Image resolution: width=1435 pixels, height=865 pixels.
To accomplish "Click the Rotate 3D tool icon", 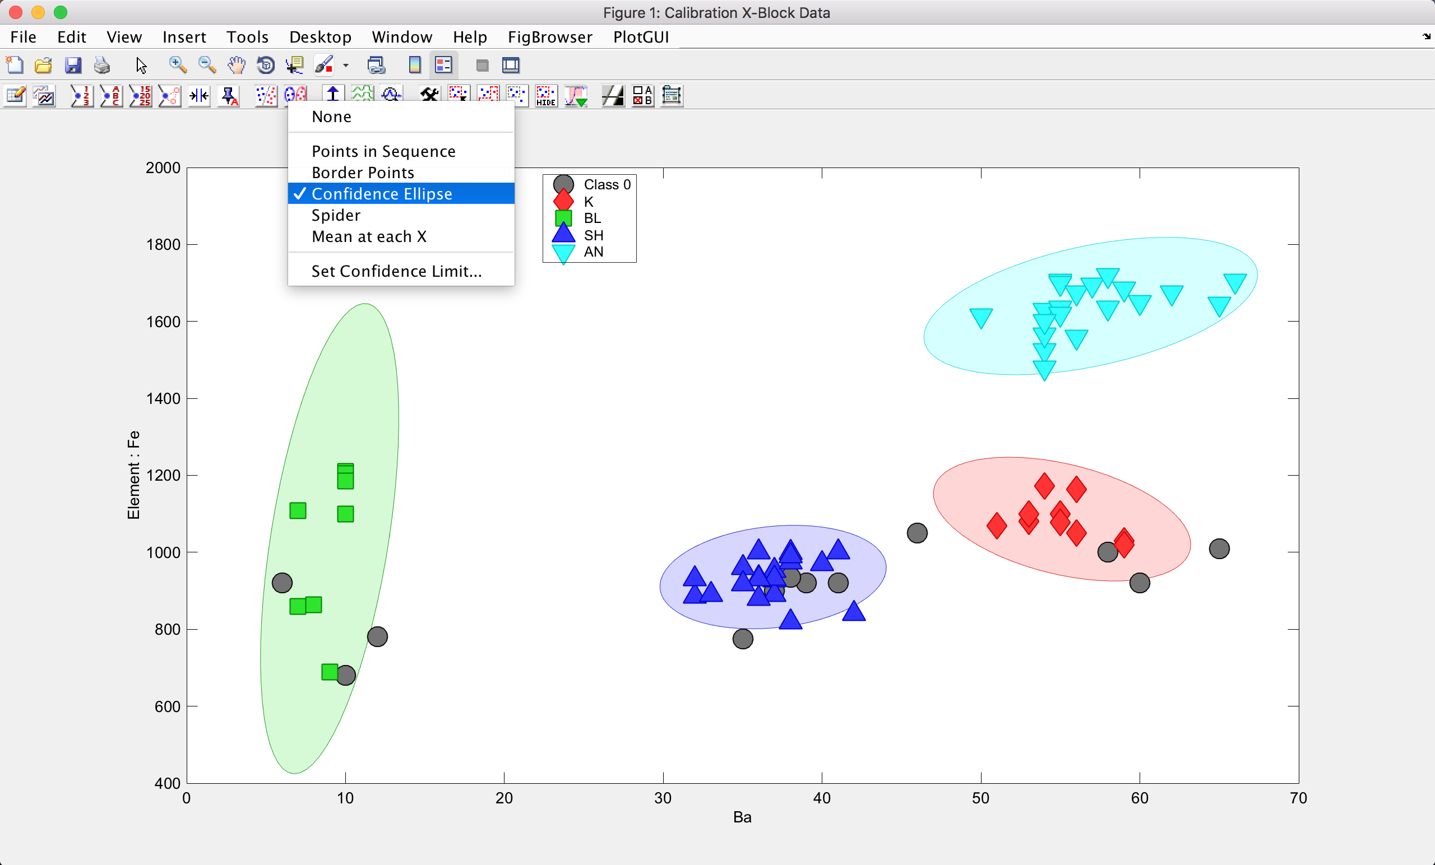I will [266, 65].
